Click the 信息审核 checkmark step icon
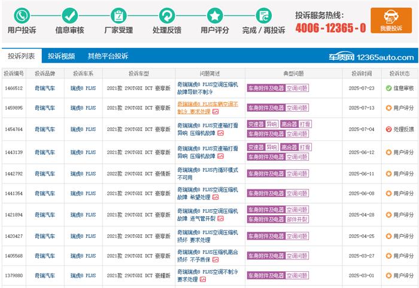Image resolution: width=419 pixels, height=288 pixels. pyautogui.click(x=70, y=15)
